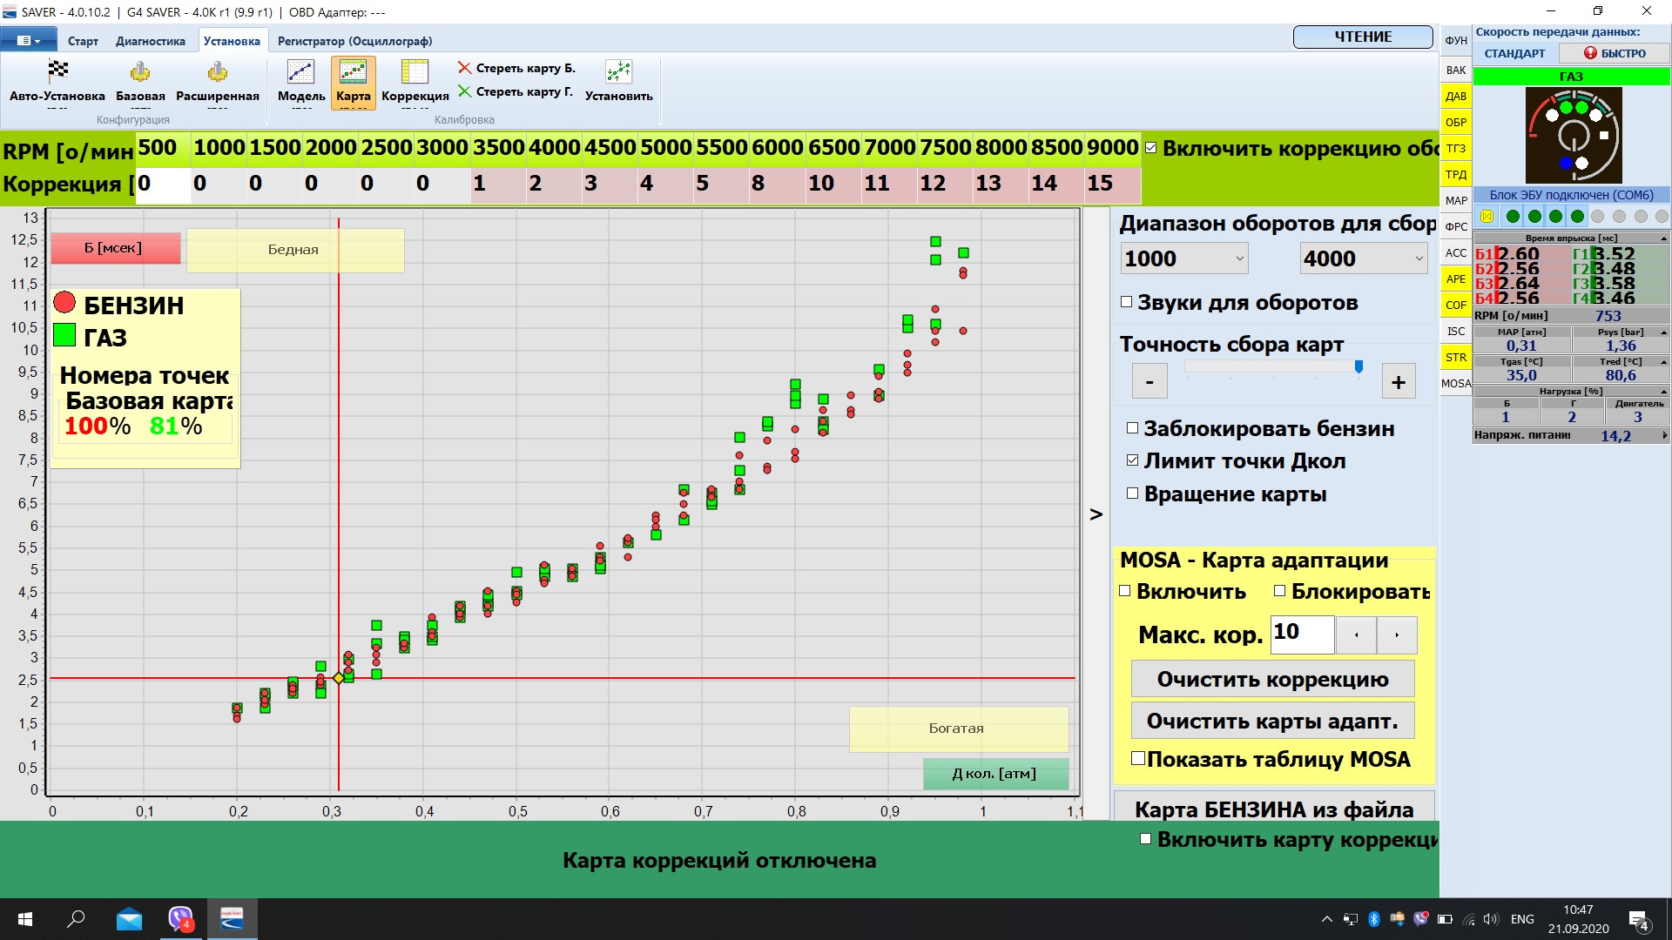Click the fuel switch indicator image

pos(1573,135)
